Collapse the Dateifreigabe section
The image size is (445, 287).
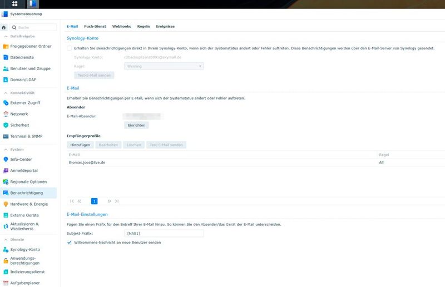coord(6,36)
